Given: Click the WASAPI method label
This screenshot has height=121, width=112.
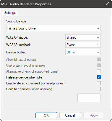Looking at the screenshot, I should 18,45.
